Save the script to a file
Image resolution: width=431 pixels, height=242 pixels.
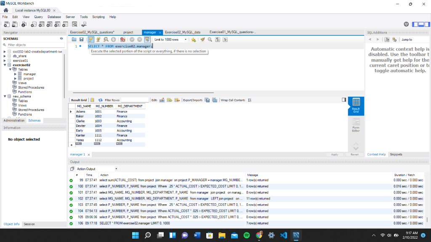click(81, 39)
